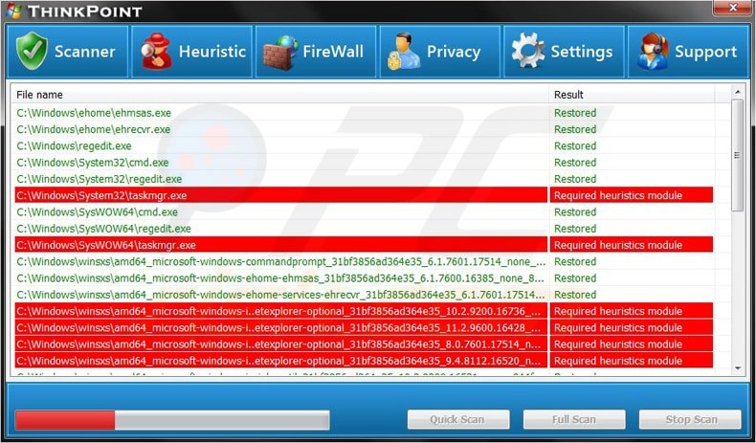Select the ehome-services-ehrecvr winsxs row
Screen dimensions: 756x443
click(x=364, y=295)
